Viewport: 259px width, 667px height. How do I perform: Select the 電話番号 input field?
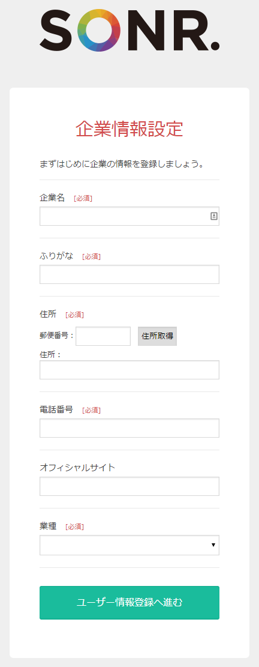click(129, 428)
